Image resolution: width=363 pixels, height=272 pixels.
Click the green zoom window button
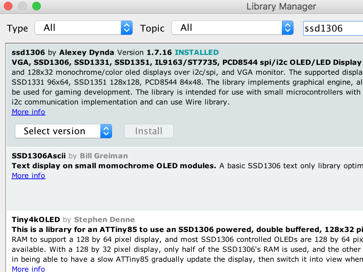pos(37,6)
